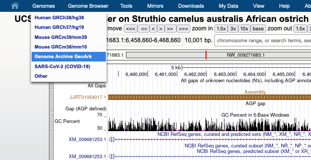Click the NCBI RefSeq genes, curated and predicted title
Viewport: 311px width, 160px height.
pos(234,134)
